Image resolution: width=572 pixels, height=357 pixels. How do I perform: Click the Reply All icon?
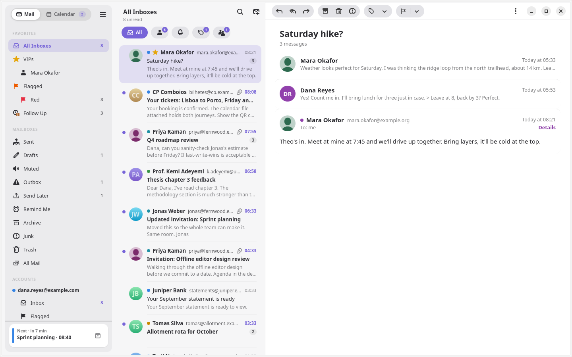[x=293, y=11]
